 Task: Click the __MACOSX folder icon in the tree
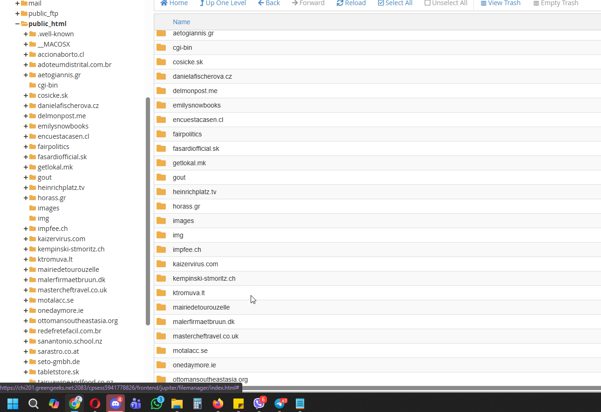click(33, 44)
